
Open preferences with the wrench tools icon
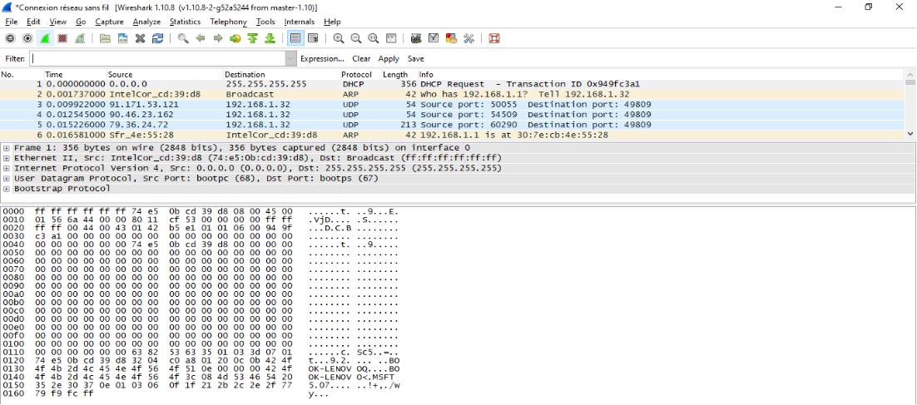pos(468,38)
